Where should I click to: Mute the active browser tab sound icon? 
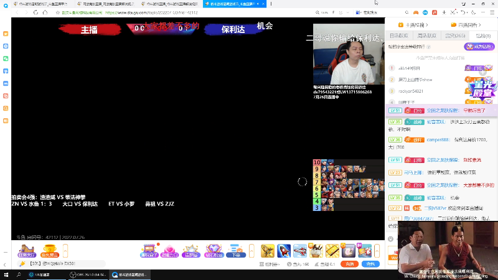(258, 4)
